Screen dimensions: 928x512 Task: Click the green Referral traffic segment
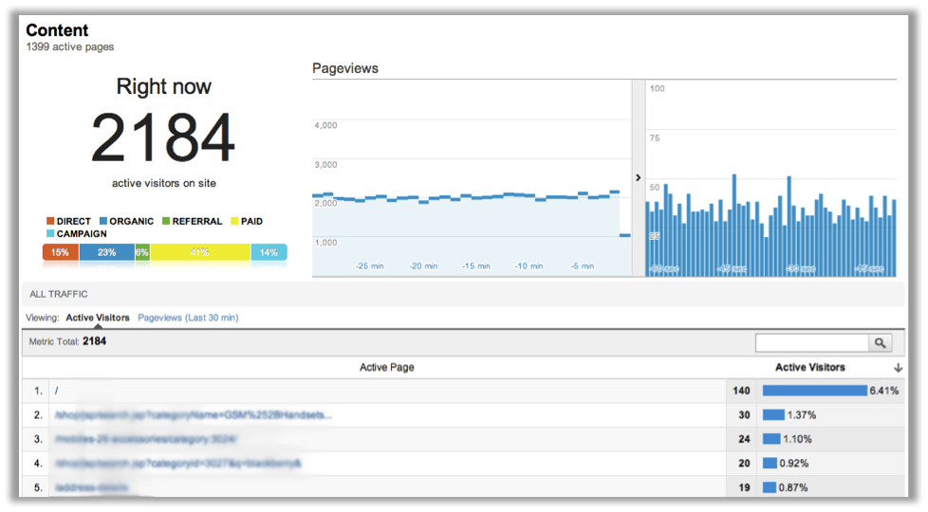click(142, 252)
